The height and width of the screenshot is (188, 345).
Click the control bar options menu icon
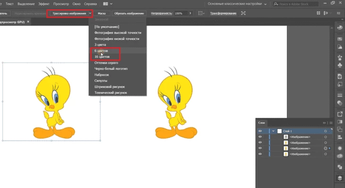(338, 13)
